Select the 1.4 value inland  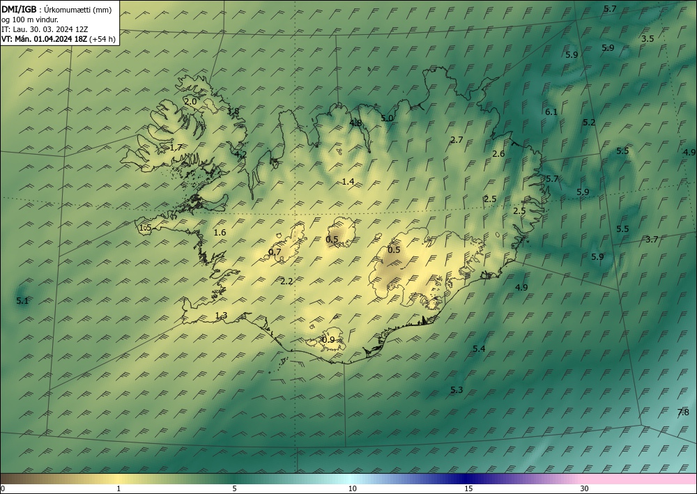pyautogui.click(x=348, y=181)
